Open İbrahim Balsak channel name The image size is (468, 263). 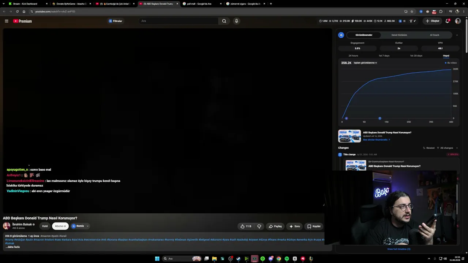(22, 224)
